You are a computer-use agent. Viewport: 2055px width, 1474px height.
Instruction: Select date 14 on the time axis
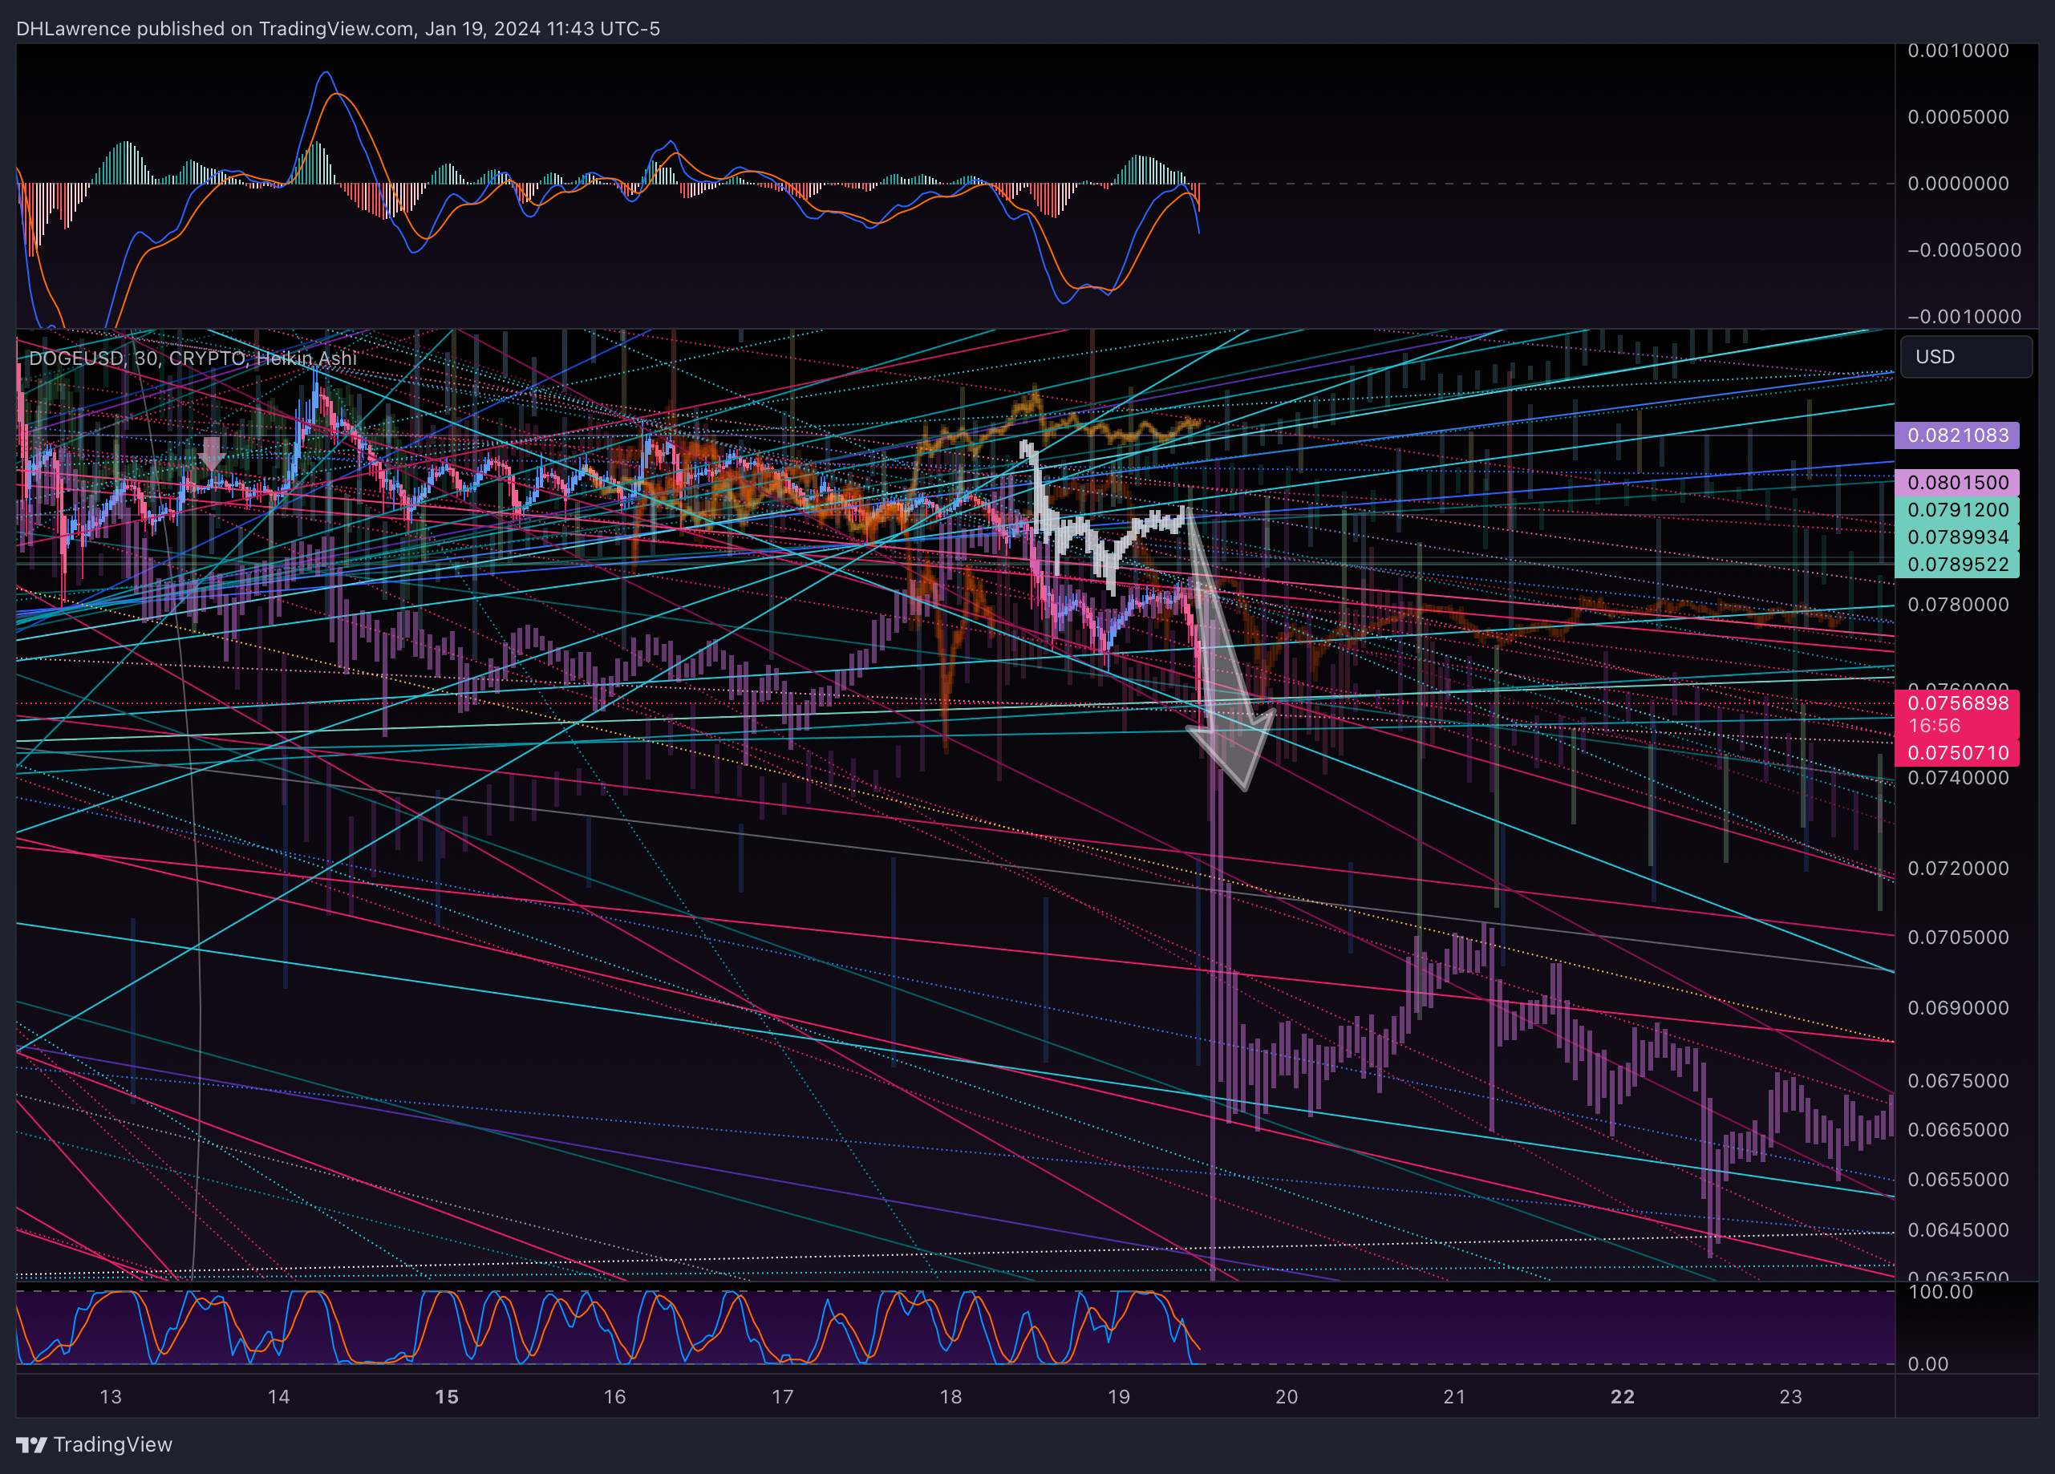tap(278, 1396)
